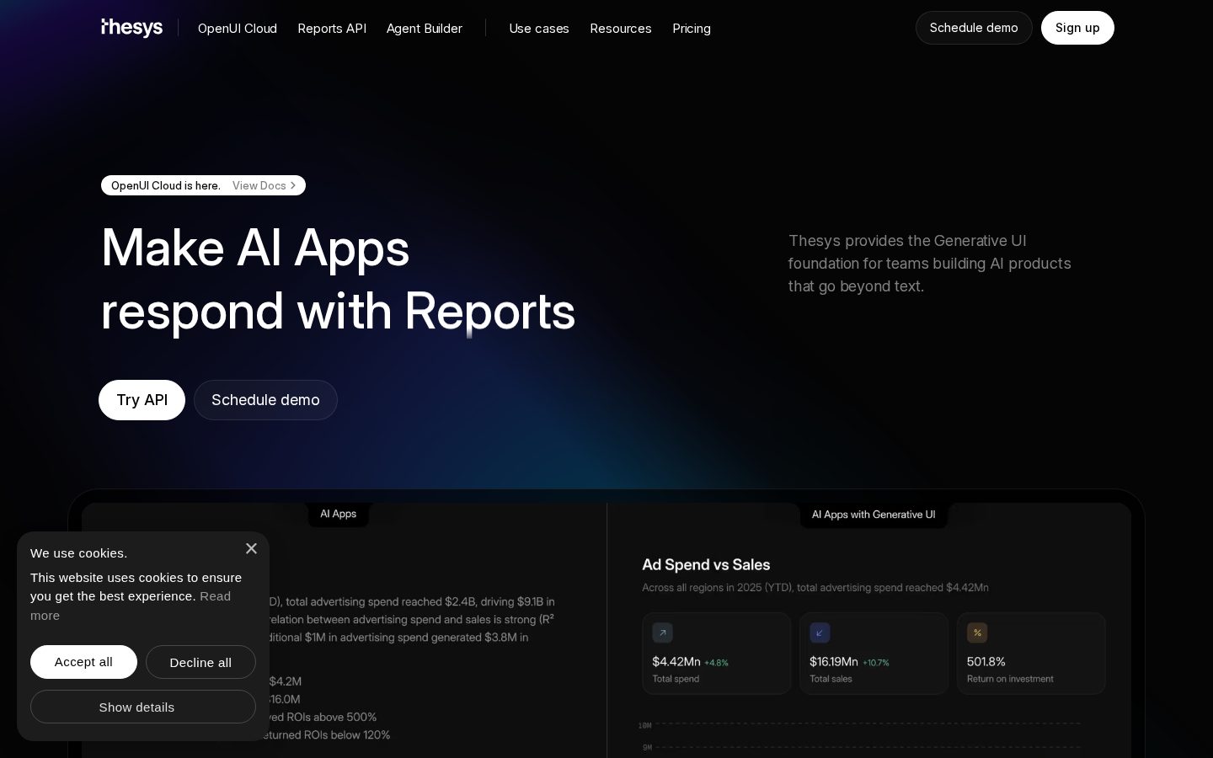Click the +4.8% change indicator

(716, 663)
